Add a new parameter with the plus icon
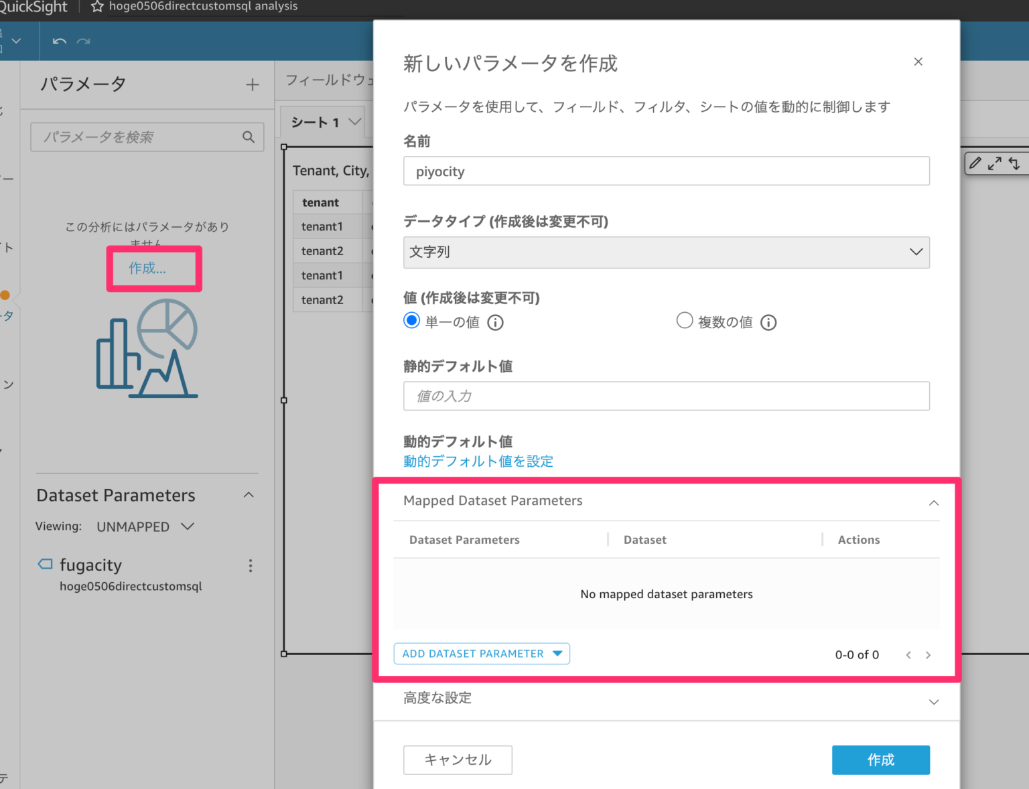The image size is (1029, 789). (x=252, y=84)
